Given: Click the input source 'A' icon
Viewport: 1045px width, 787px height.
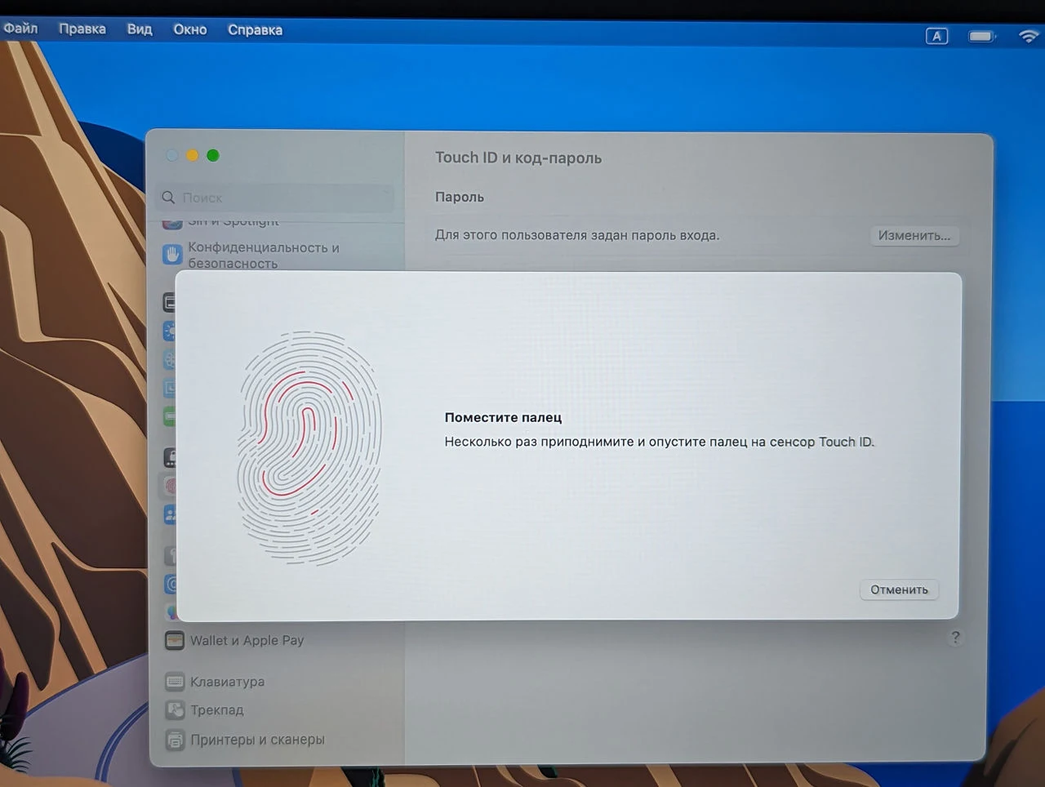Looking at the screenshot, I should coord(936,36).
